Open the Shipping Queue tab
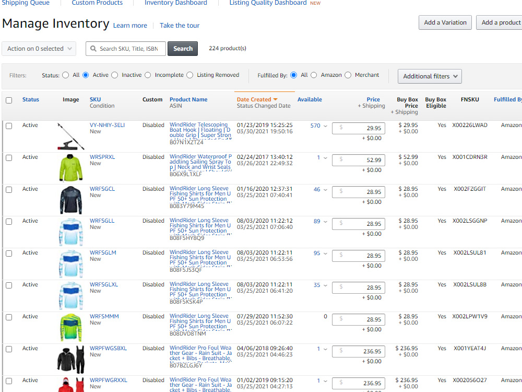522x392 pixels. point(26,3)
